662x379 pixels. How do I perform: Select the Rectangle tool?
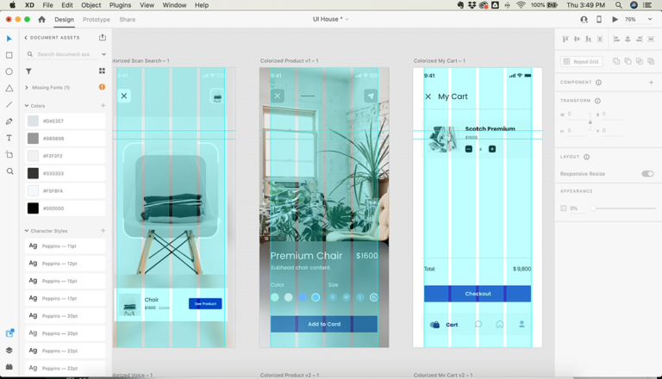coord(9,55)
